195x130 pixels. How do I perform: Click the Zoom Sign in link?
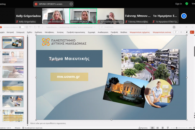point(178,4)
